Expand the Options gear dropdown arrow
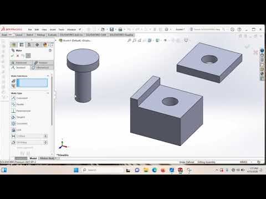Viewport: 266px width, 199px height. tap(171, 29)
